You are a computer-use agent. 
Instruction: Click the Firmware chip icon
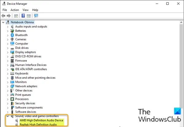pos(12,61)
